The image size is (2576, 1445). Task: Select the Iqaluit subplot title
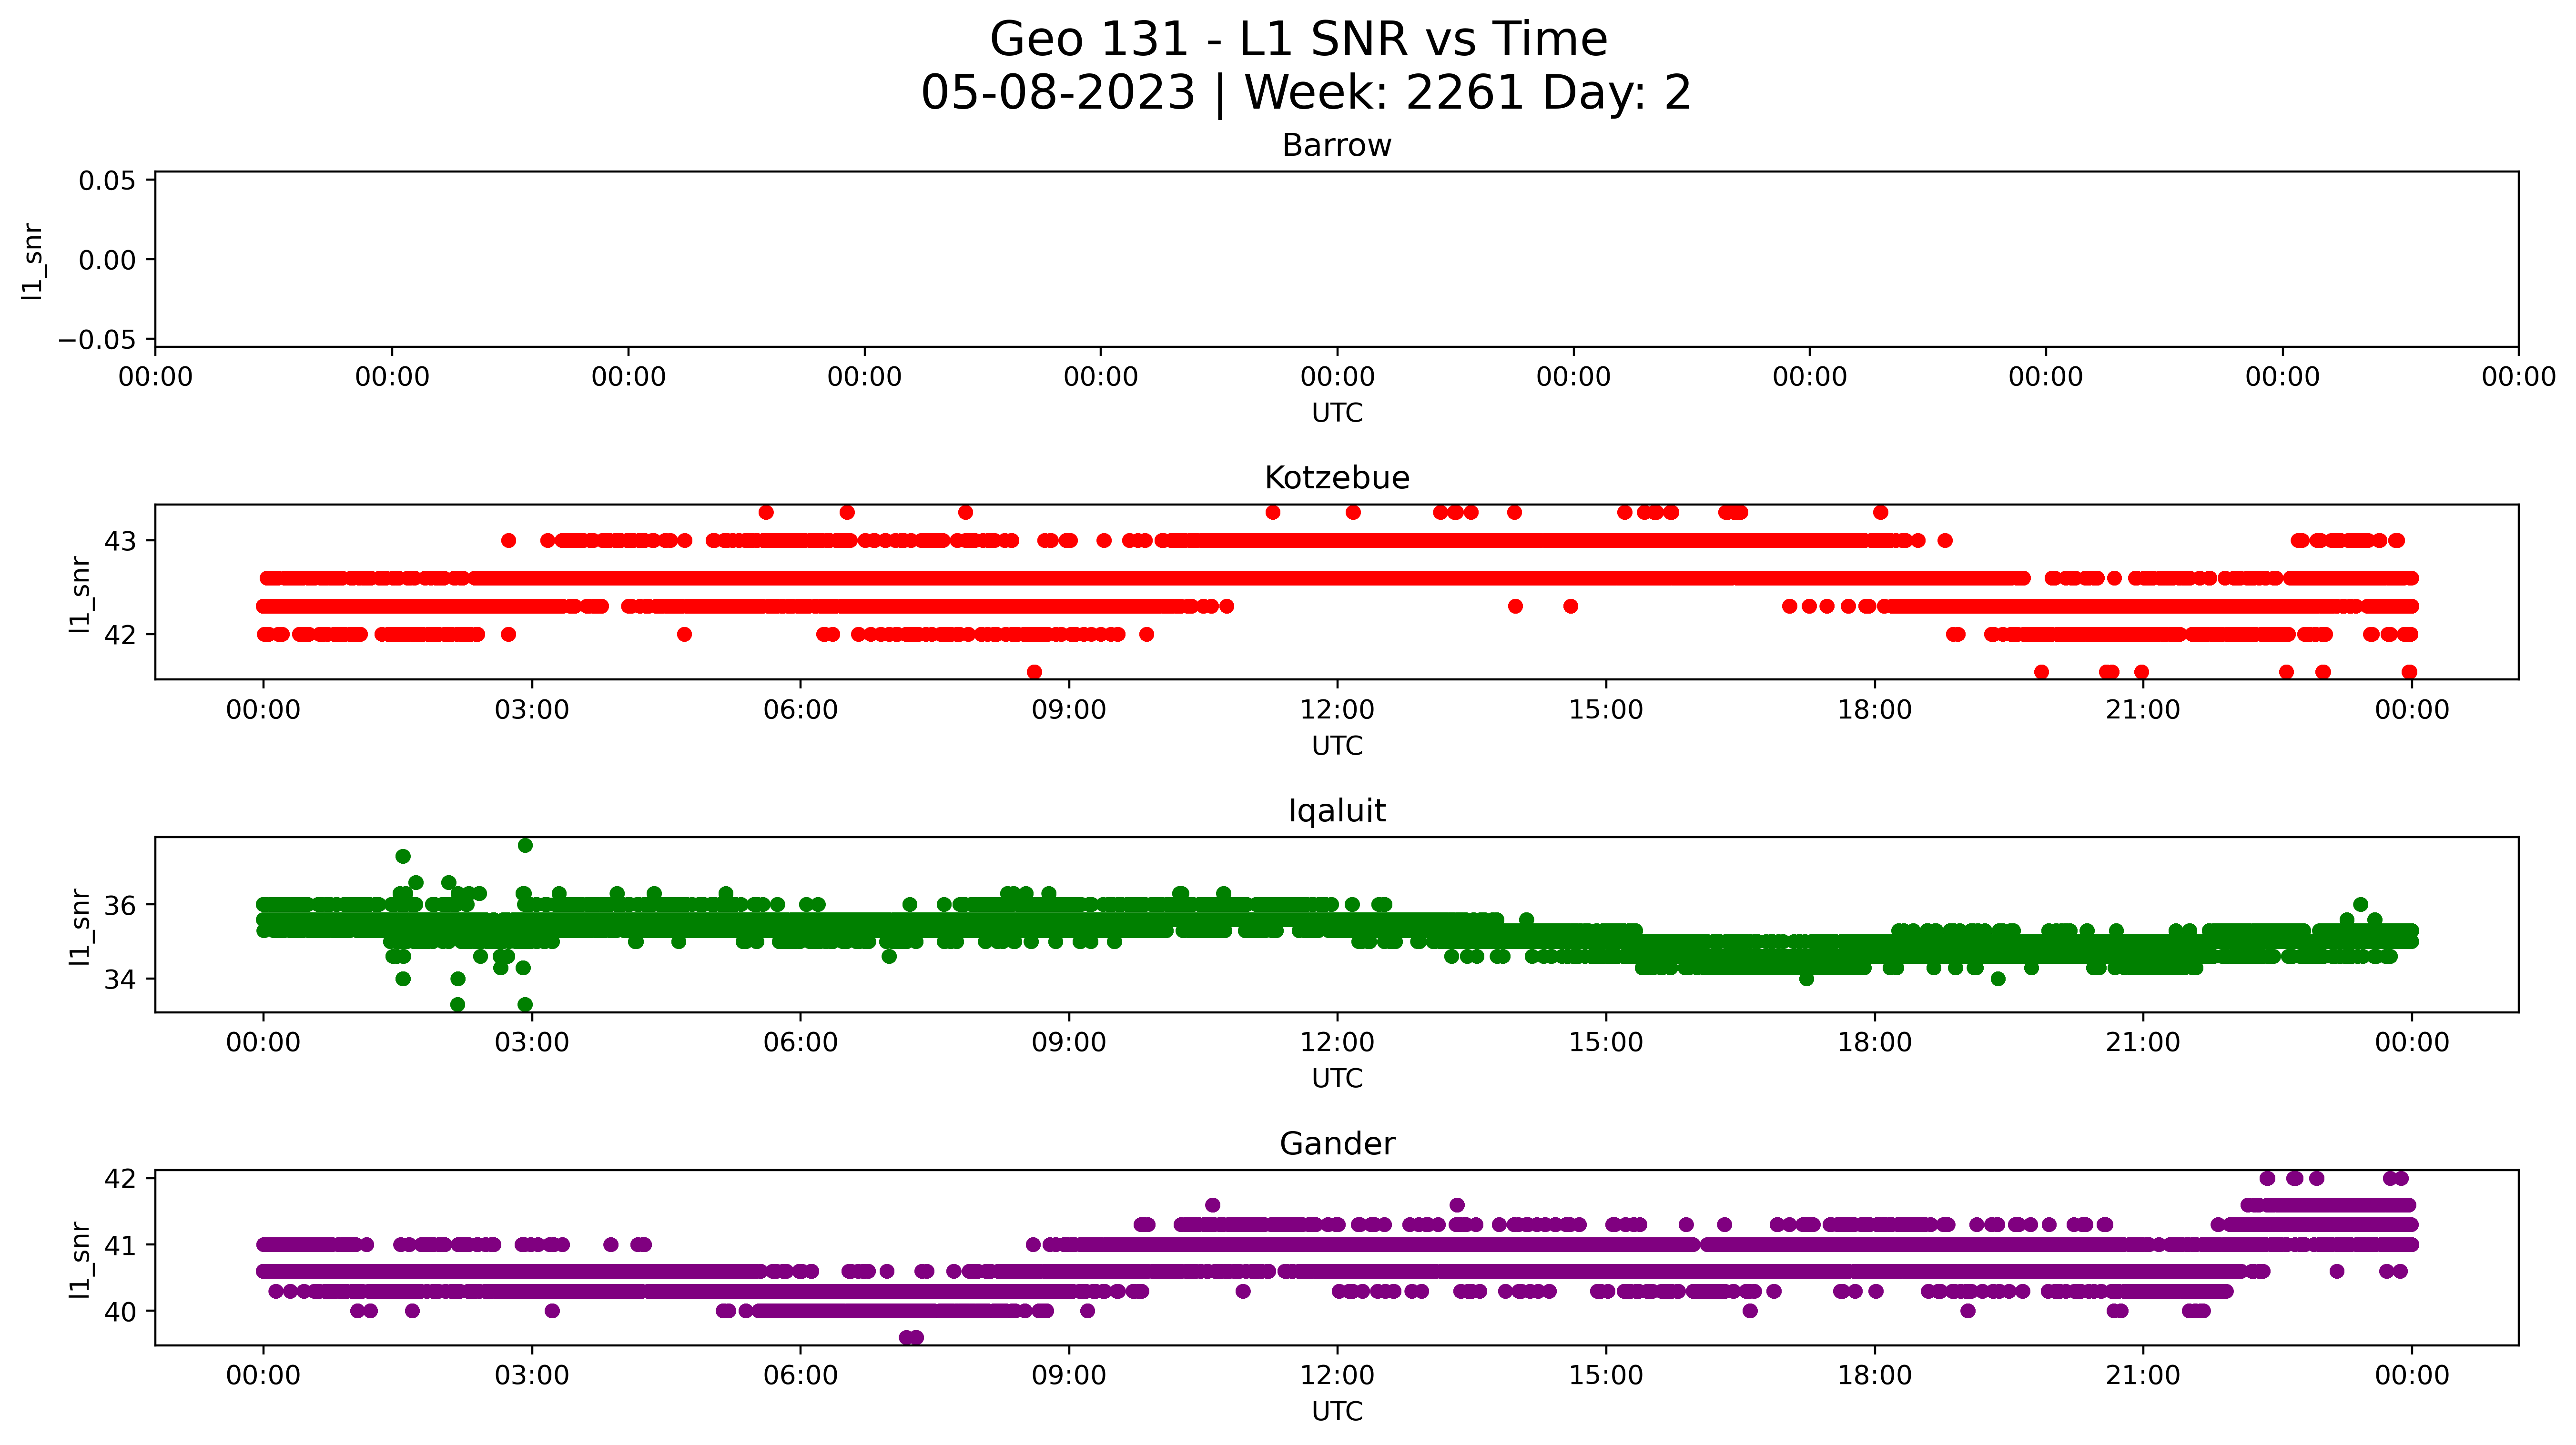point(1336,811)
